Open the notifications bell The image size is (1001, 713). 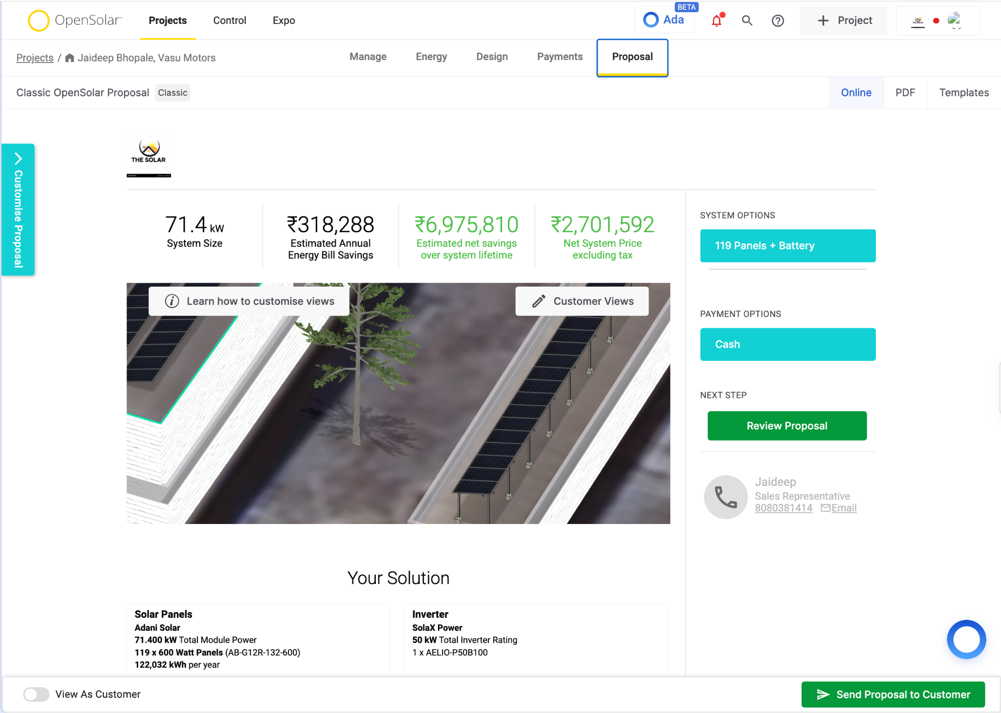click(717, 21)
